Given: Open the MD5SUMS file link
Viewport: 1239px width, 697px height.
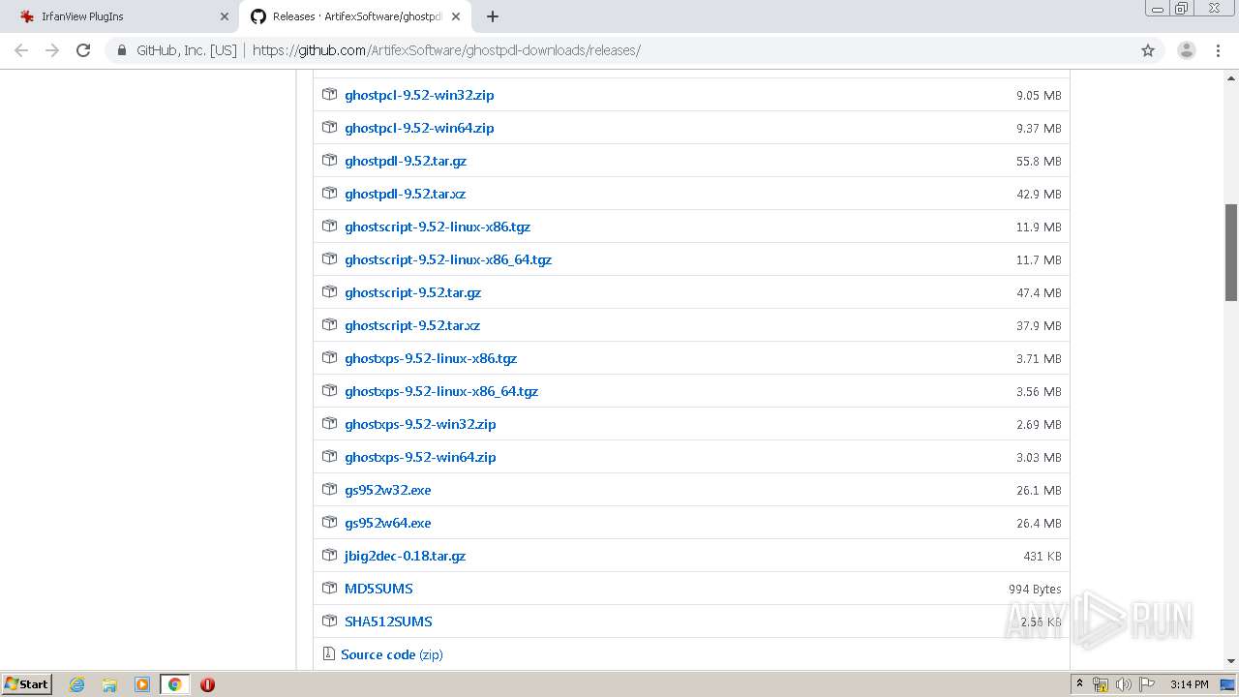Looking at the screenshot, I should pyautogui.click(x=378, y=589).
